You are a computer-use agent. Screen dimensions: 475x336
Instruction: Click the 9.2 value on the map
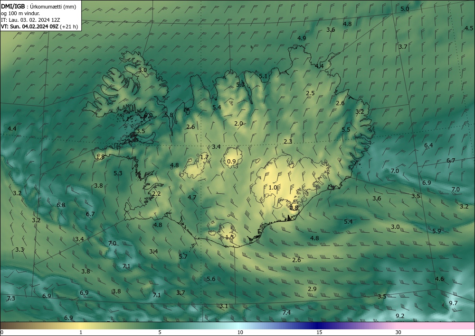click(x=400, y=316)
